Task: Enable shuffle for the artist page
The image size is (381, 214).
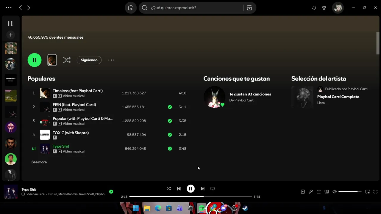Action: coord(67,60)
